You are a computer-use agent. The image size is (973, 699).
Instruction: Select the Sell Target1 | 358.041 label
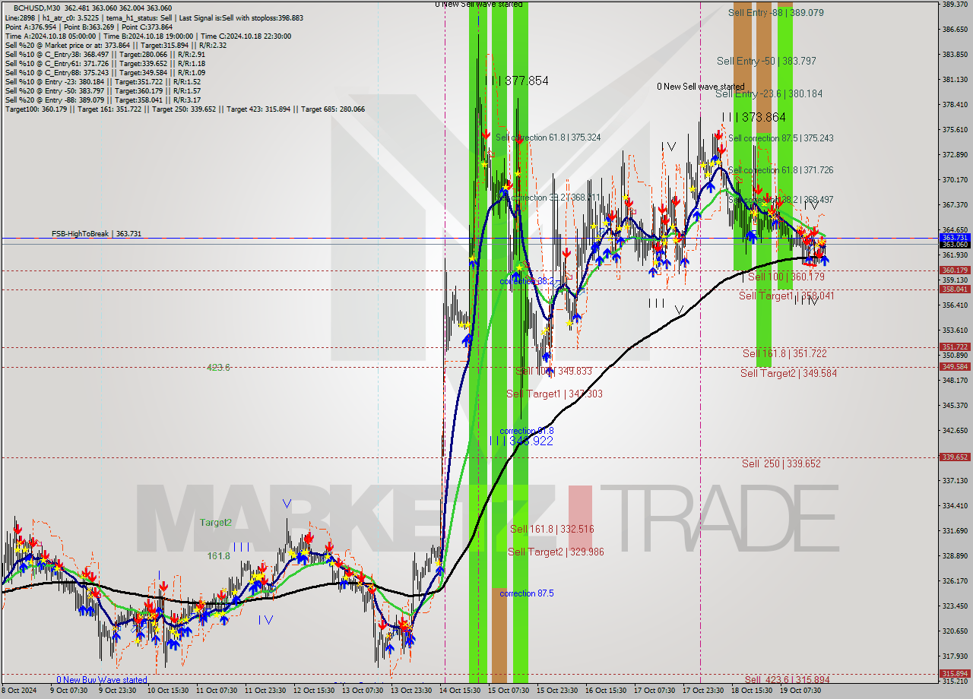point(787,296)
